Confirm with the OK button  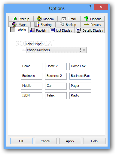tap(21, 141)
